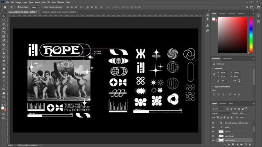
Task: Select the Eyedropper tool
Action: 4,40
